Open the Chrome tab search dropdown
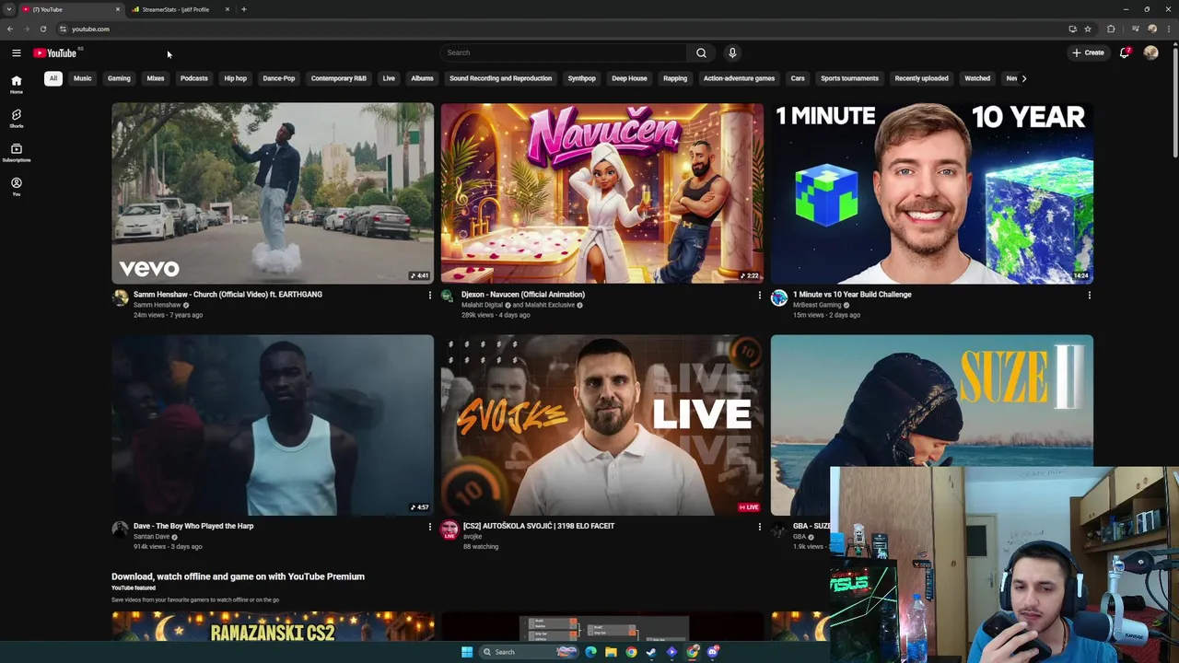Viewport: 1179px width, 663px height. tap(8, 9)
